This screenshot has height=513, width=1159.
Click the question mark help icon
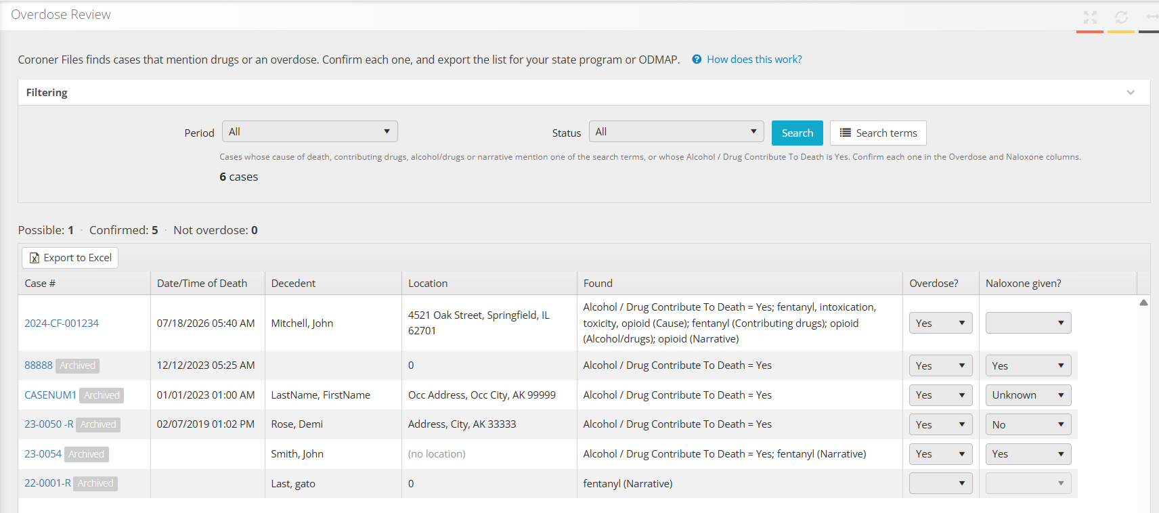697,60
